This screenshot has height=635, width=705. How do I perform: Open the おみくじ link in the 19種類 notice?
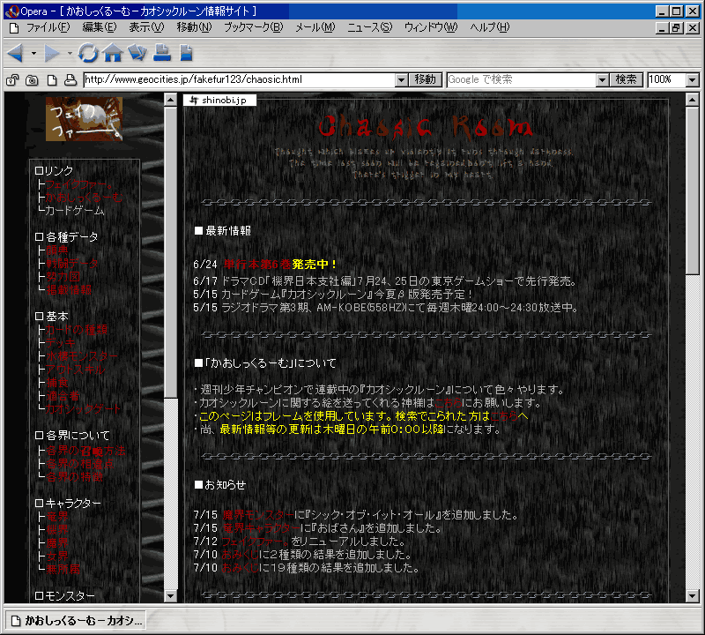point(240,568)
